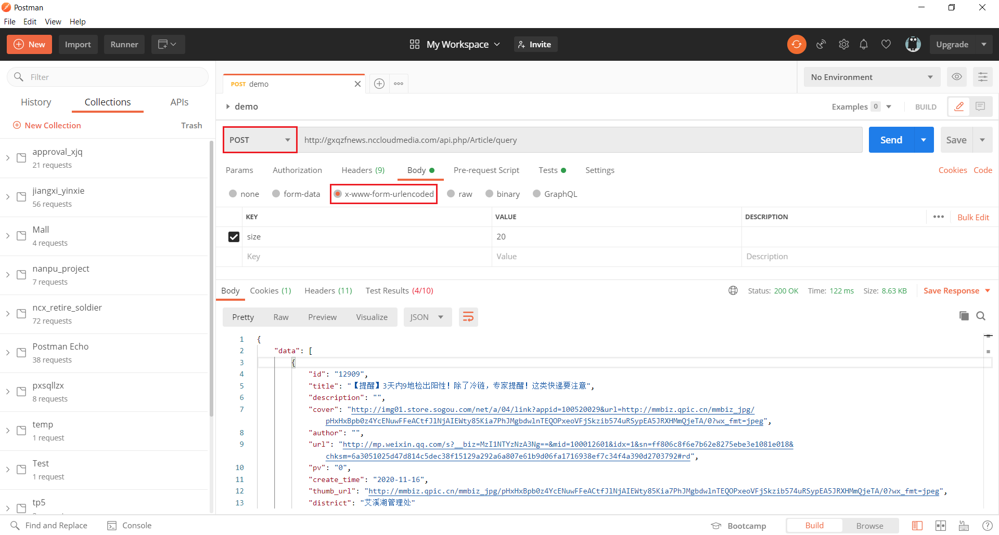
Task: Click the environment quick look eye icon
Action: pyautogui.click(x=956, y=77)
